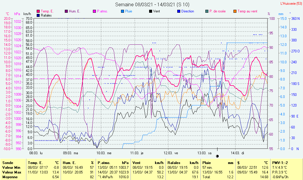Screen dimensions: 303x180
Task: Click the km/h axis unit label
Action: pyautogui.click(x=27, y=14)
